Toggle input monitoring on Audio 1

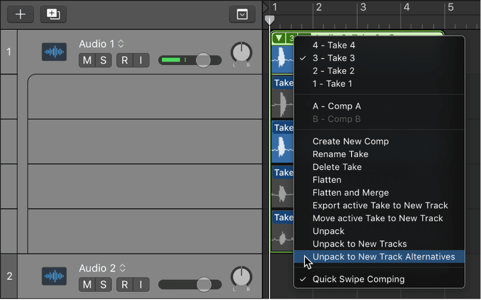point(141,60)
